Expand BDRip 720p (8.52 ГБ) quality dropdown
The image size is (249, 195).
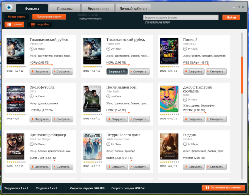43,158
